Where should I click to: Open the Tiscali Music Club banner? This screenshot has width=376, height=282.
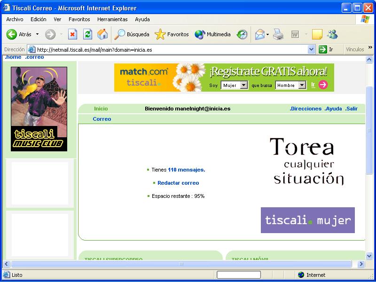[x=39, y=109]
